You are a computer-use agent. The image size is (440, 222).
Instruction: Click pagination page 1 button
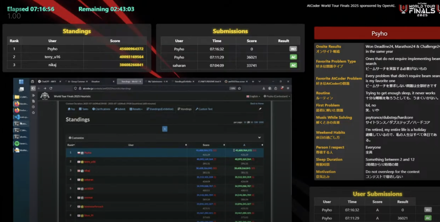pos(165,129)
